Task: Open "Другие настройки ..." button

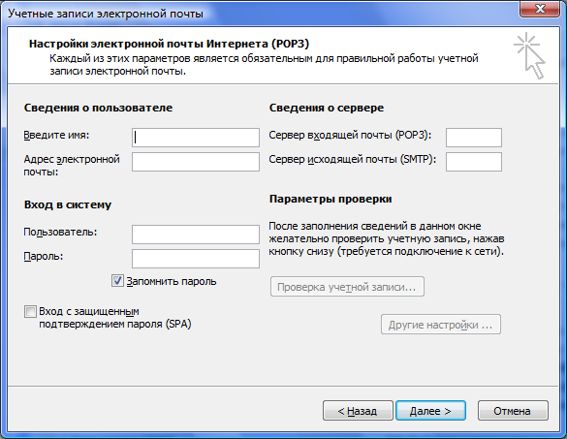Action: 441,325
